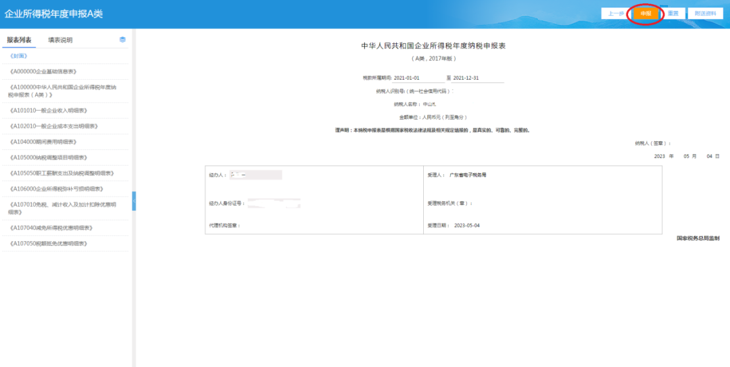Open A000000企业基础信息表
The width and height of the screenshot is (730, 367).
[43, 72]
